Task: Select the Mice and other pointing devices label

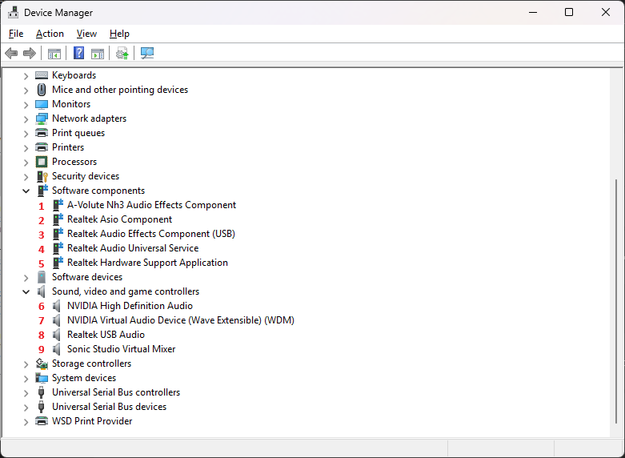Action: [x=120, y=90]
